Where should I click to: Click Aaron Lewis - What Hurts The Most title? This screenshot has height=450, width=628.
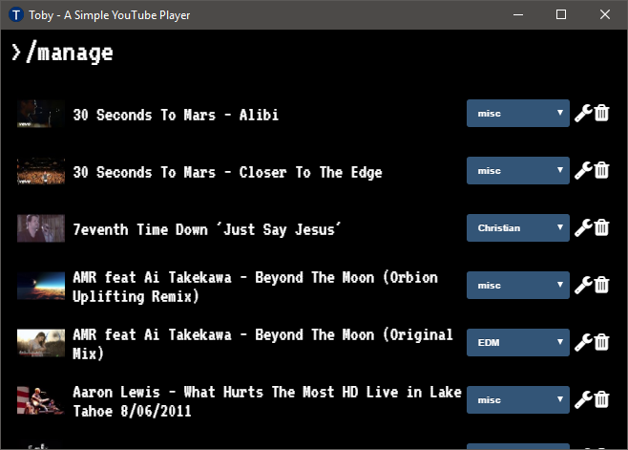(267, 401)
